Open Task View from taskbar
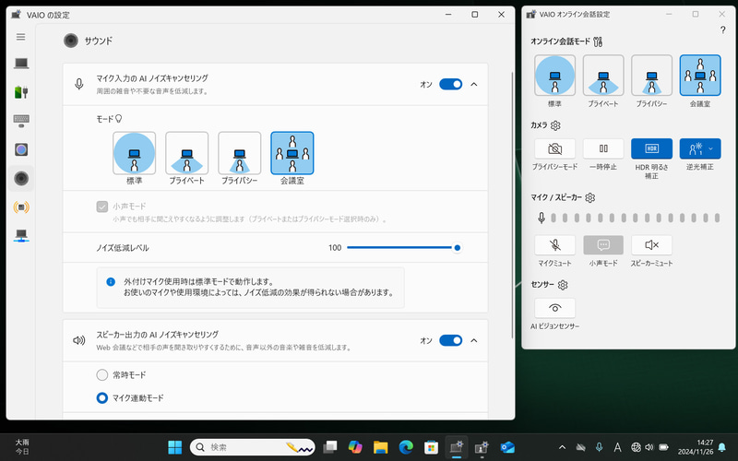738x461 pixels. [330, 447]
